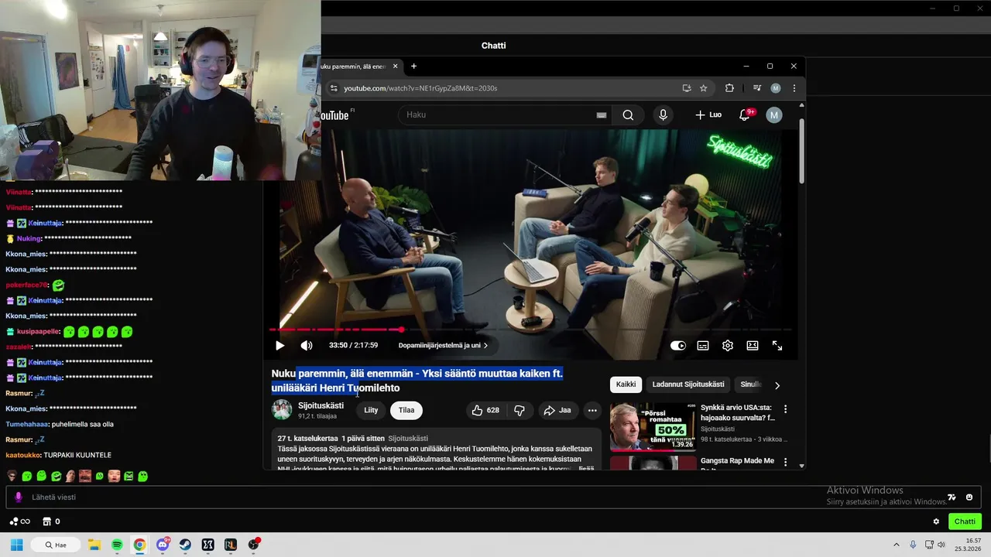Click the 7TV emote icon in chat input

point(952,497)
